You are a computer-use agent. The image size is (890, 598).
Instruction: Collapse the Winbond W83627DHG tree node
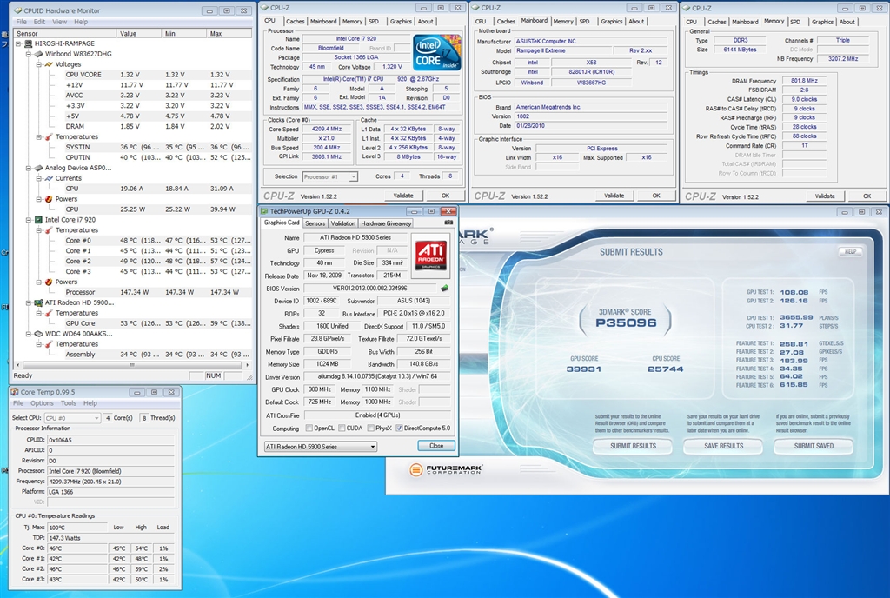tap(29, 54)
